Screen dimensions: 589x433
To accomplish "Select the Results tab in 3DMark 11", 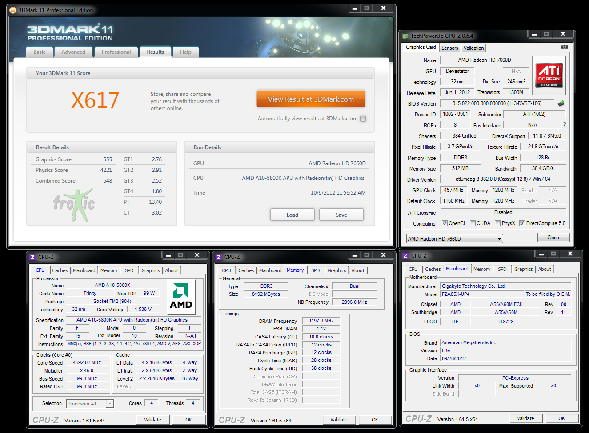I will 156,52.
